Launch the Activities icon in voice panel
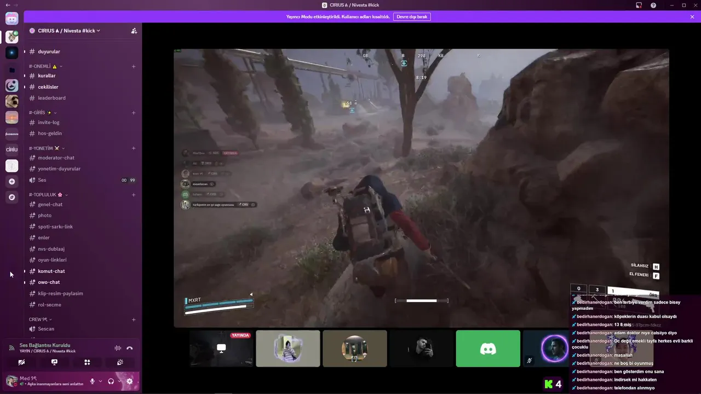This screenshot has height=394, width=701. coord(87,362)
